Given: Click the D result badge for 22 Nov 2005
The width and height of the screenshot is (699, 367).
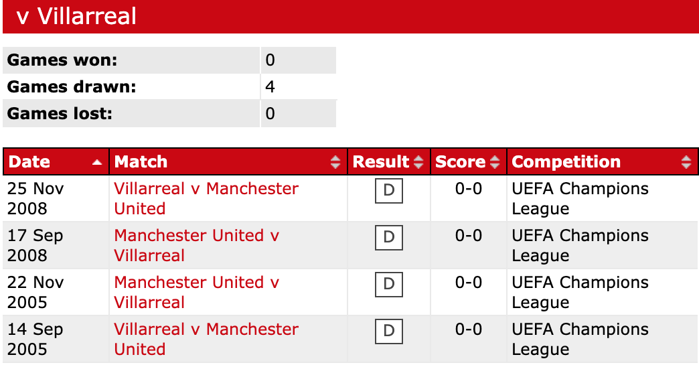Looking at the screenshot, I should pyautogui.click(x=388, y=285).
